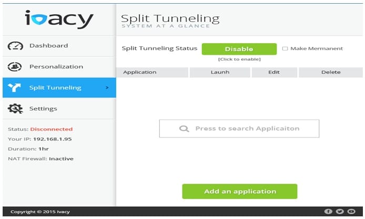Click the NAT Firewall Inactive value

click(61, 158)
